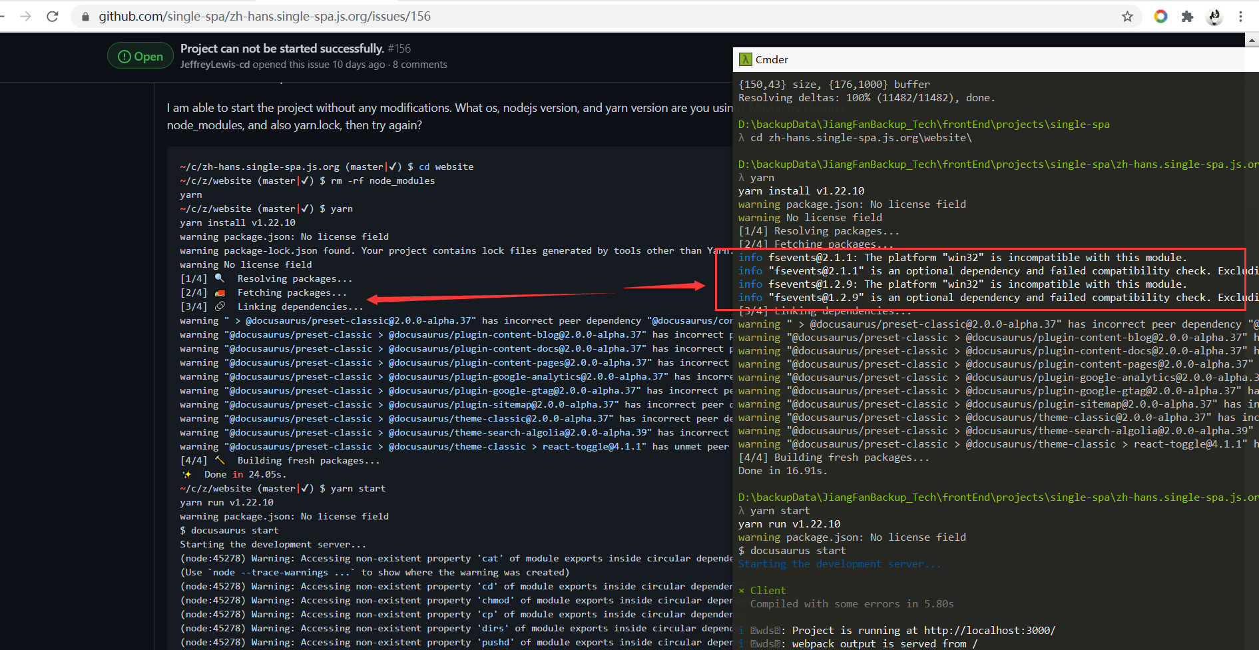This screenshot has width=1259, height=650.
Task: Click '$ docusaurus start' line in Cmder
Action: (792, 550)
